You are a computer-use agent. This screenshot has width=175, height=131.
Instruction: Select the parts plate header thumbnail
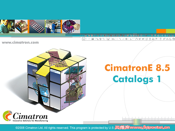tap(37, 26)
